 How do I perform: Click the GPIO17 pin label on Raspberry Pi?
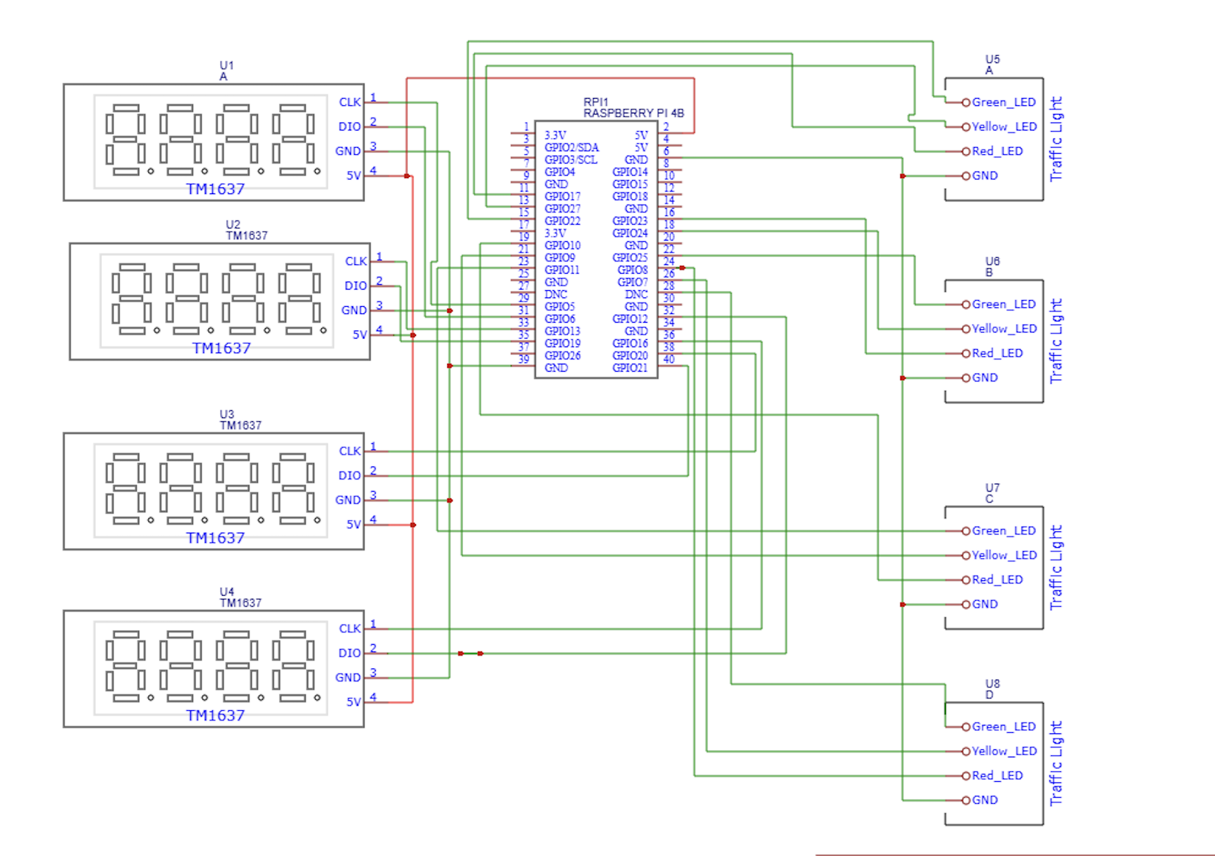[562, 197]
